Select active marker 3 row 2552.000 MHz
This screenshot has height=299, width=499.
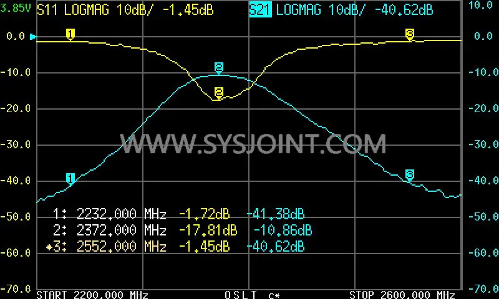point(175,246)
